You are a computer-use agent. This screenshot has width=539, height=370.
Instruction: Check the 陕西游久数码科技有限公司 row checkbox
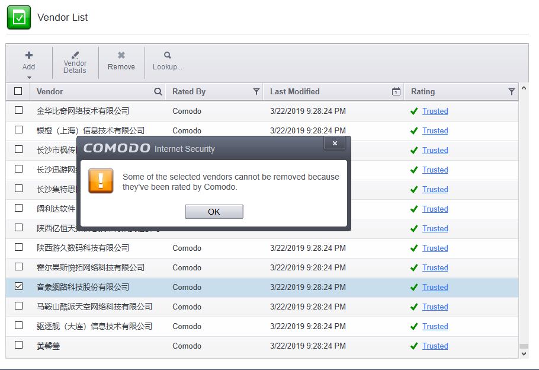point(18,247)
